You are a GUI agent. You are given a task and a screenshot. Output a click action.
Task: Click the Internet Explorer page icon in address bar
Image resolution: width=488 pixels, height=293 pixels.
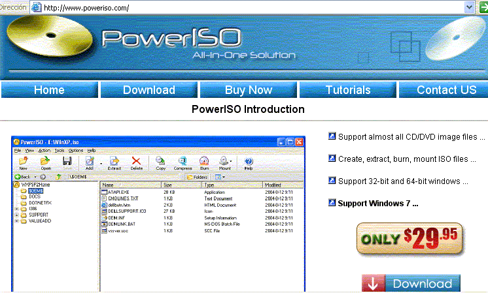click(x=37, y=7)
